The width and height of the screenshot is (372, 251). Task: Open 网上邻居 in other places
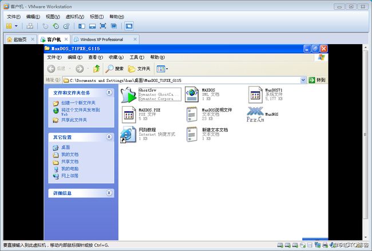[70, 176]
